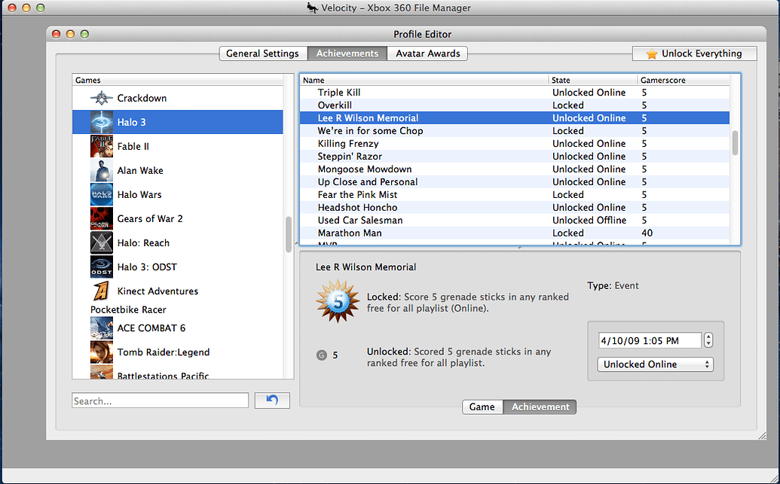This screenshot has width=780, height=484.
Task: Open the Avatar Awards tab
Action: point(427,53)
